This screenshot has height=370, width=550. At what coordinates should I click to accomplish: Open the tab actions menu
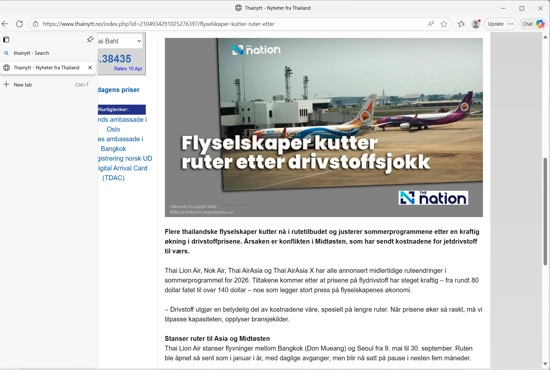point(6,39)
